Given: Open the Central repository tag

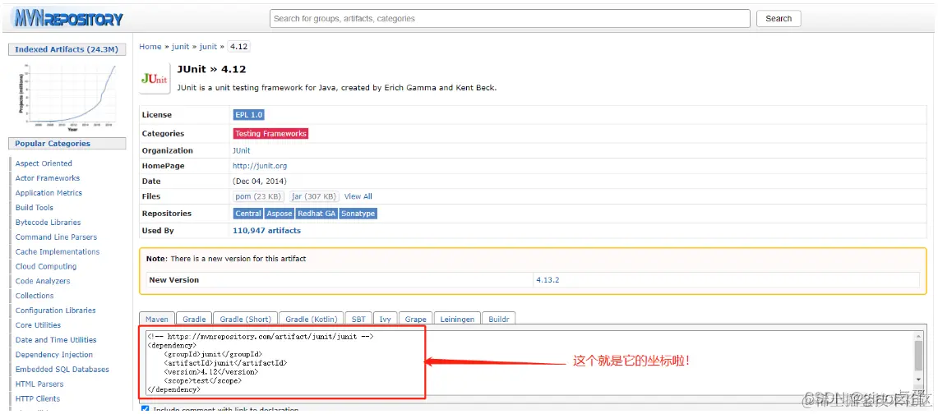Looking at the screenshot, I should (247, 214).
